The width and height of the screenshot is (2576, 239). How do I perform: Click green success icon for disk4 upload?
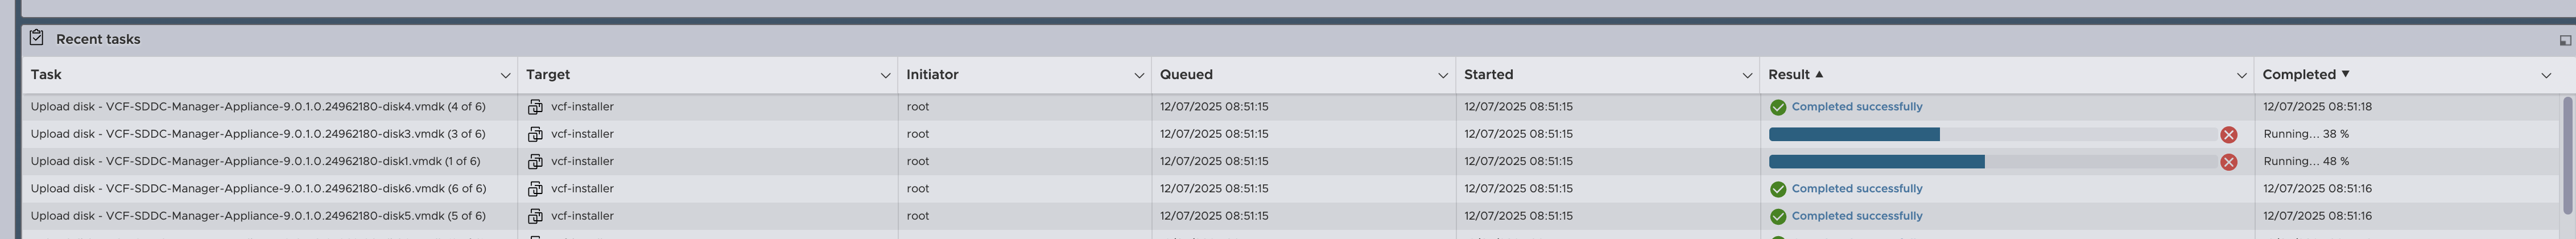pyautogui.click(x=1777, y=107)
